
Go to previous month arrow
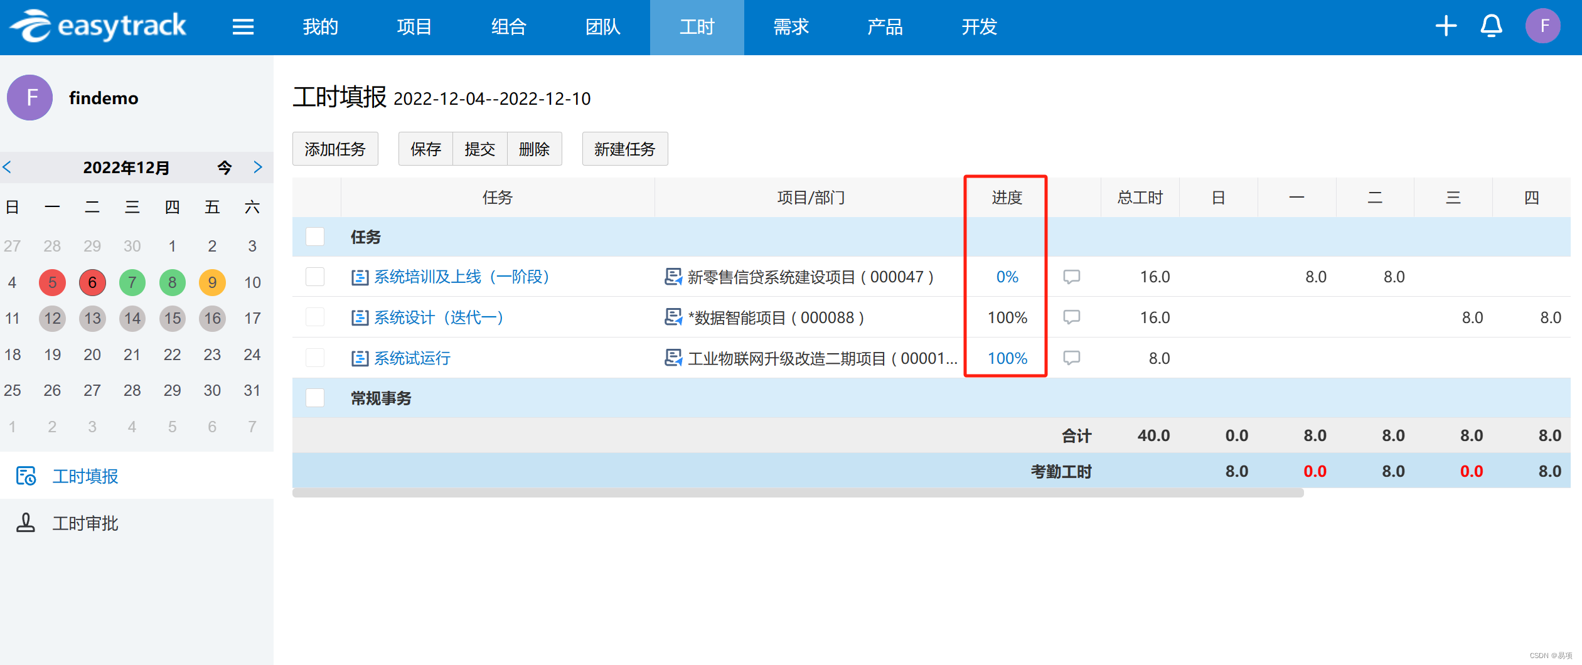coord(8,168)
